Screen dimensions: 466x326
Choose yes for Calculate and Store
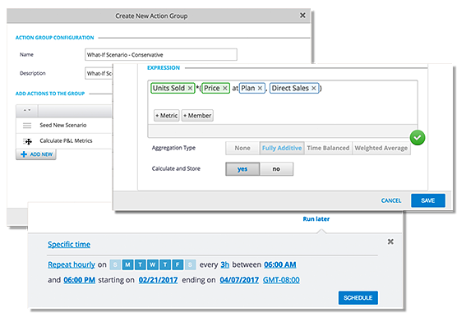(x=242, y=169)
